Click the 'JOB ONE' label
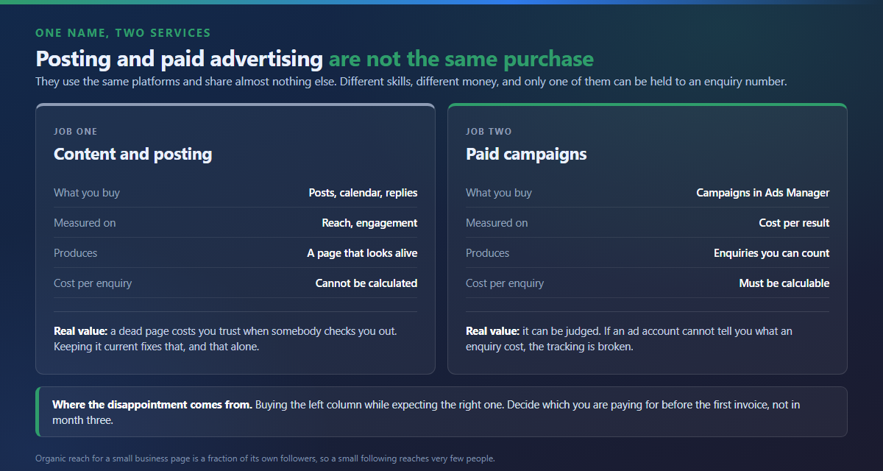 [76, 132]
